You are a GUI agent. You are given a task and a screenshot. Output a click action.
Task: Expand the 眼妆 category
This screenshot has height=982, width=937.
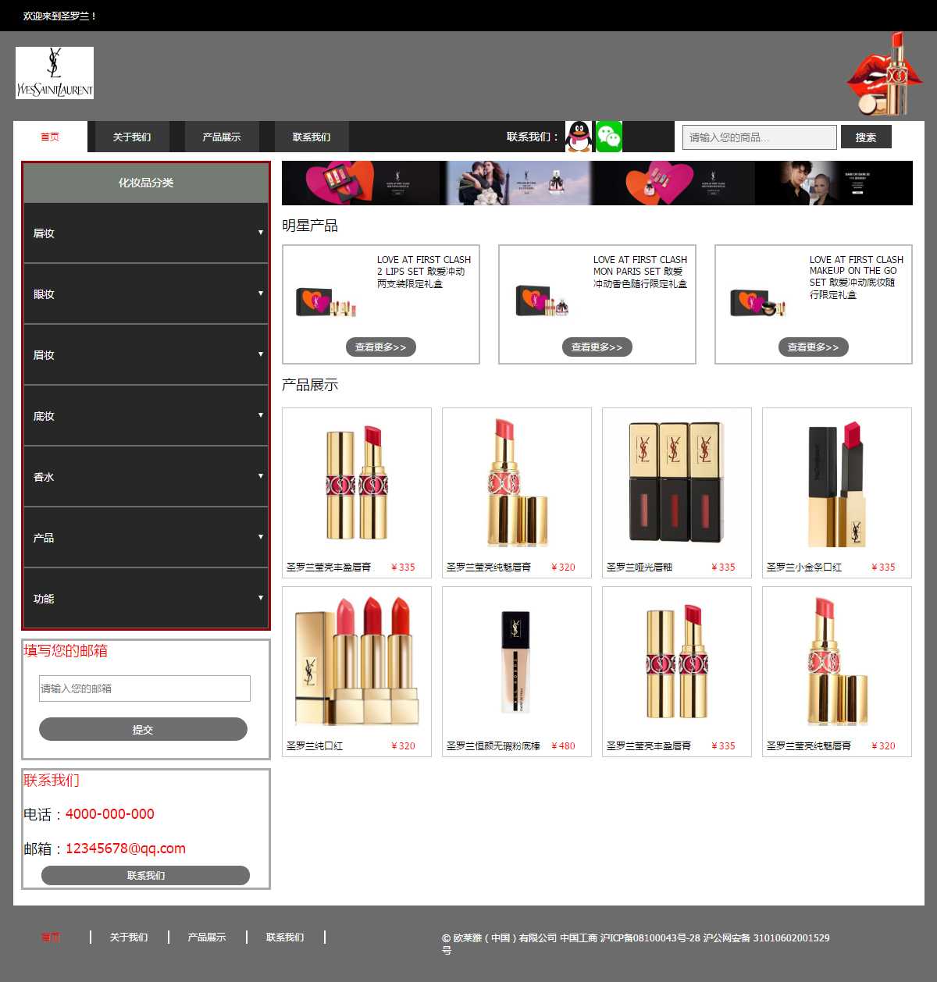point(145,294)
